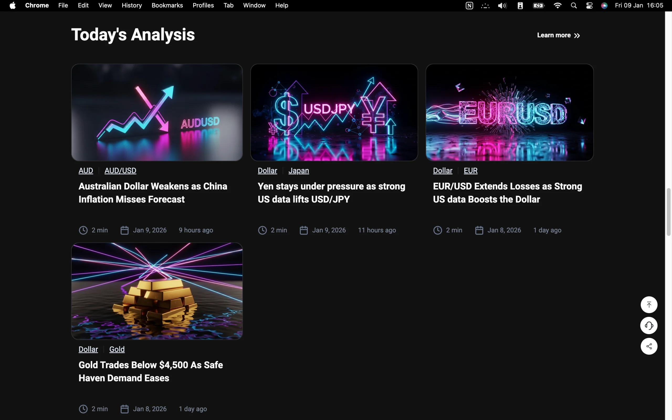
Task: Click the volume speaker icon
Action: (502, 6)
